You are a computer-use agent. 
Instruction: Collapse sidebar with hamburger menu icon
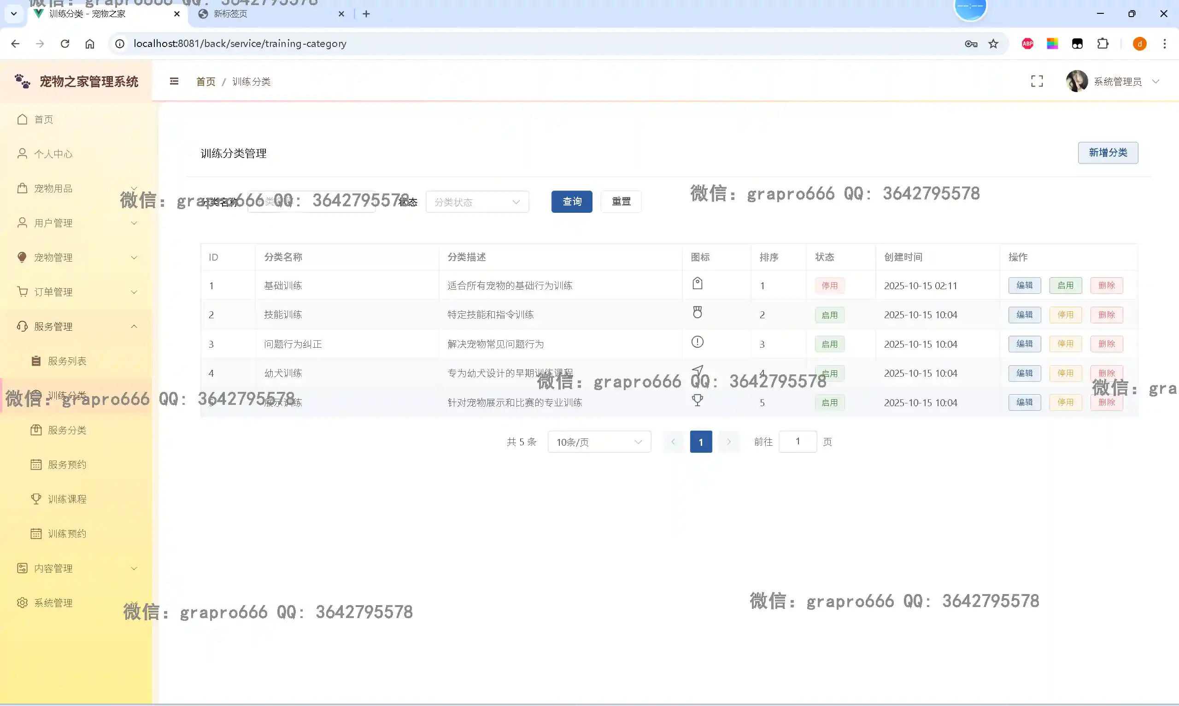pyautogui.click(x=174, y=82)
